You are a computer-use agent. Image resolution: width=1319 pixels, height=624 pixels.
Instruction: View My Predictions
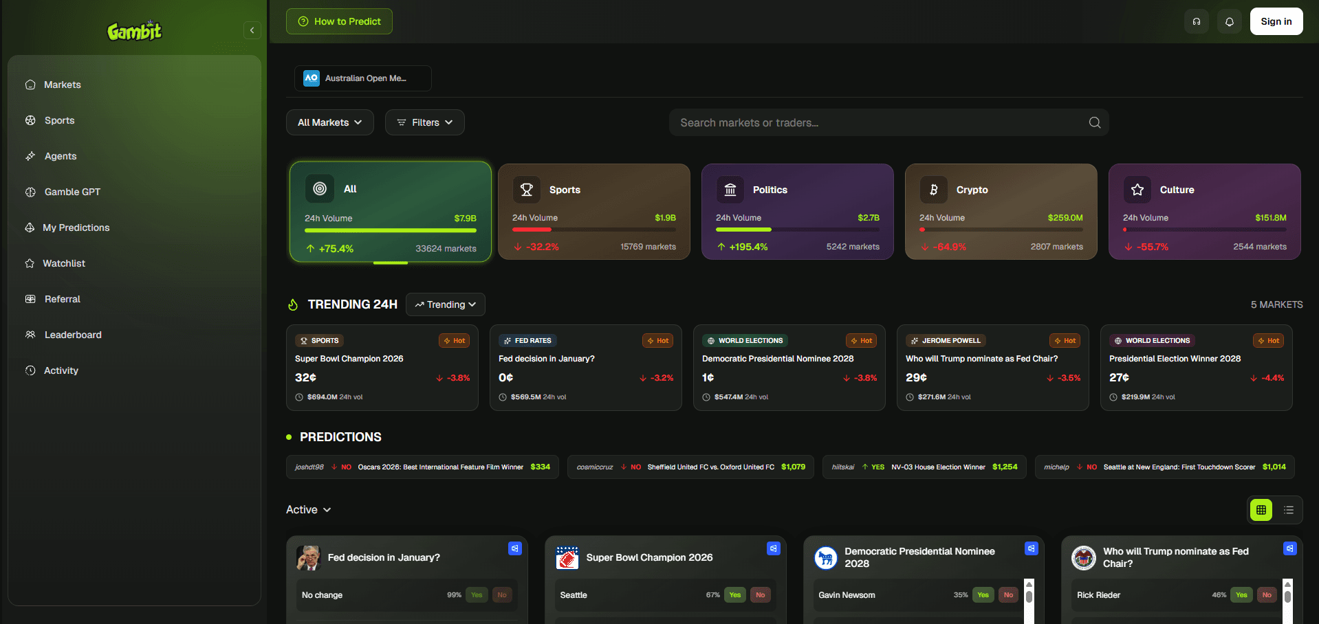coord(76,227)
